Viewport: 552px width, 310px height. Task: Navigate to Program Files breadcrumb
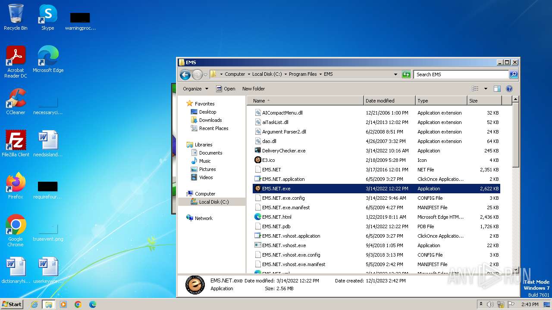303,74
